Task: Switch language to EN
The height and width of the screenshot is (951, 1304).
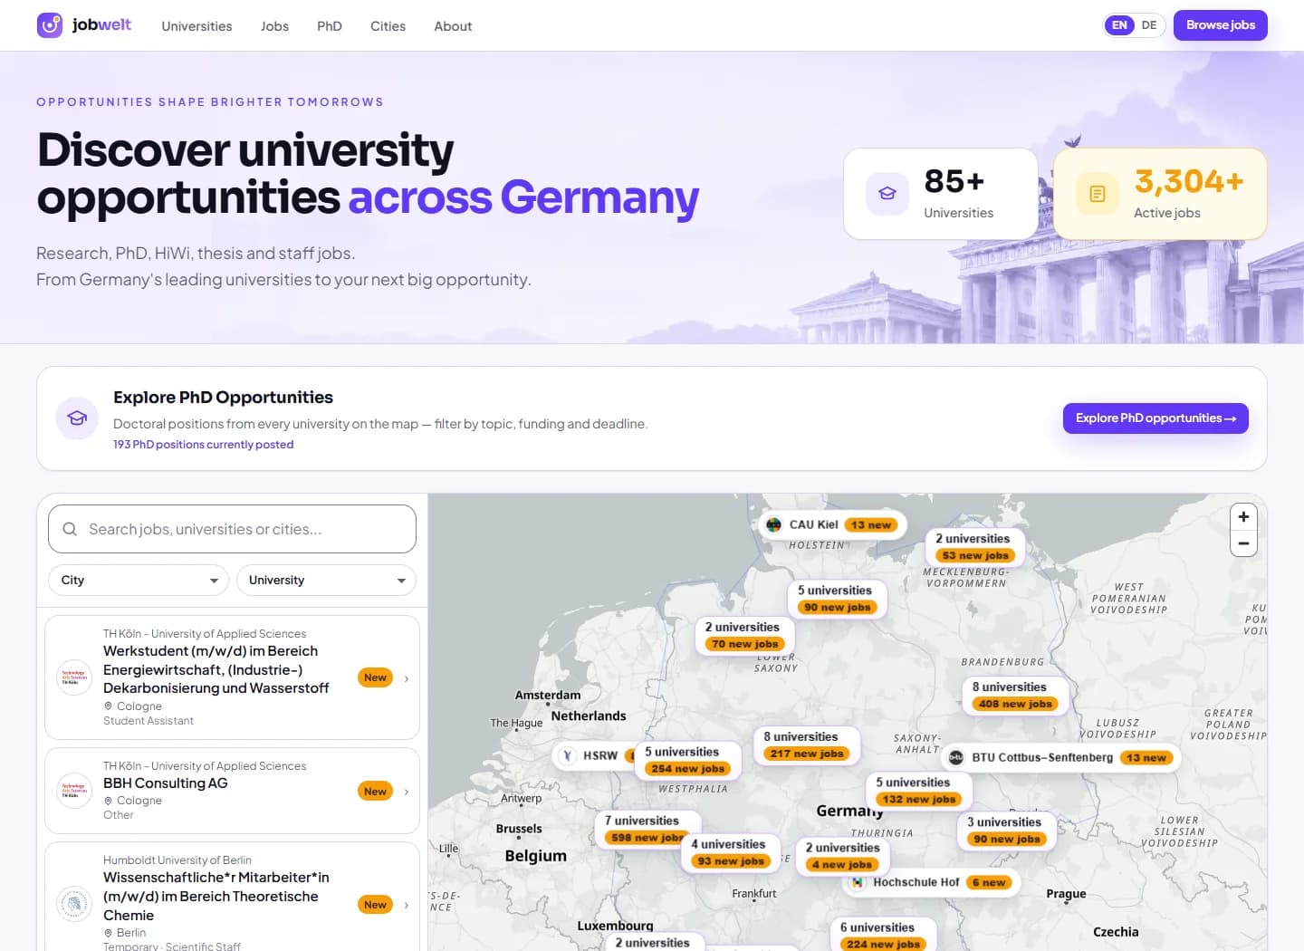Action: (x=1119, y=25)
